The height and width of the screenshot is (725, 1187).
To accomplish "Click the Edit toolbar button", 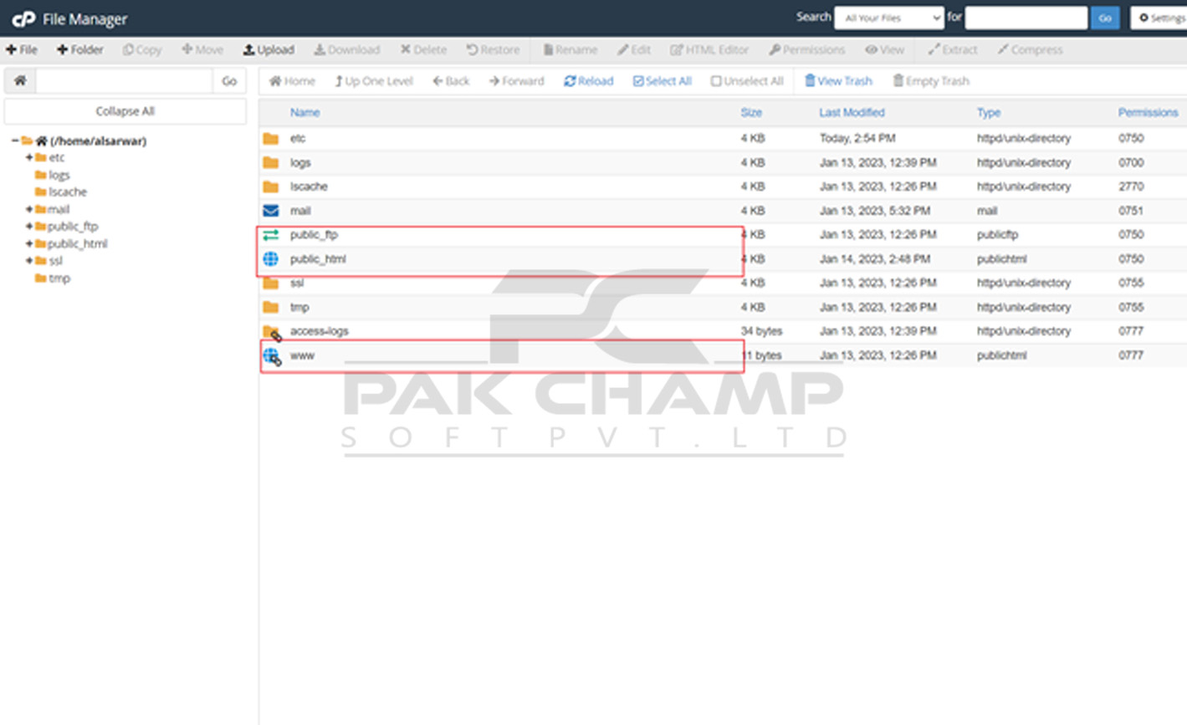I will point(634,50).
